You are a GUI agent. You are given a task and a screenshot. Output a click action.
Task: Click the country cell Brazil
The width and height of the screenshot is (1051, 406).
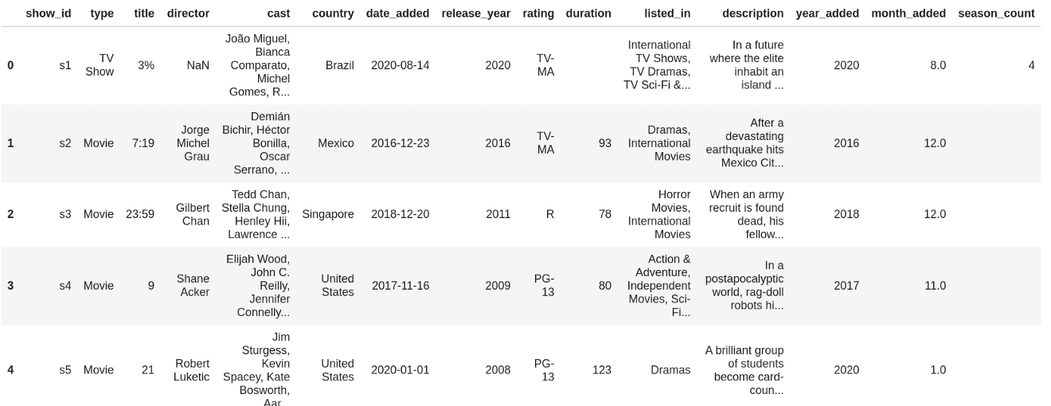339,65
